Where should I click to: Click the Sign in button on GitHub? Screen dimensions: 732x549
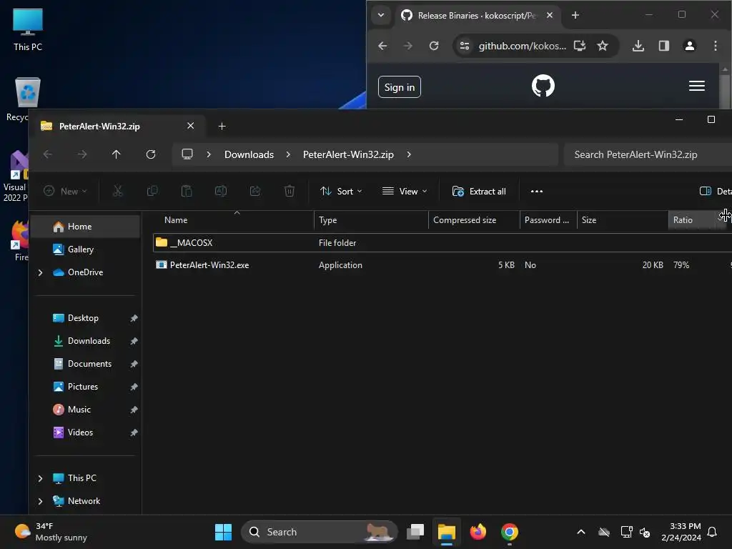pos(399,86)
